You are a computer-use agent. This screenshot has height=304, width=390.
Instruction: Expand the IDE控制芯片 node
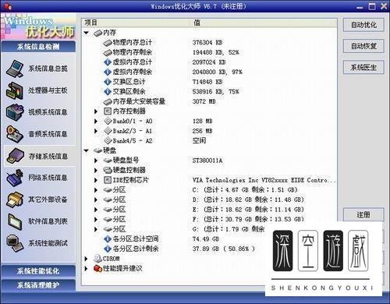(96, 180)
